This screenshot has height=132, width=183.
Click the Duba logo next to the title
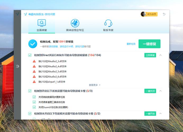click(25, 14)
